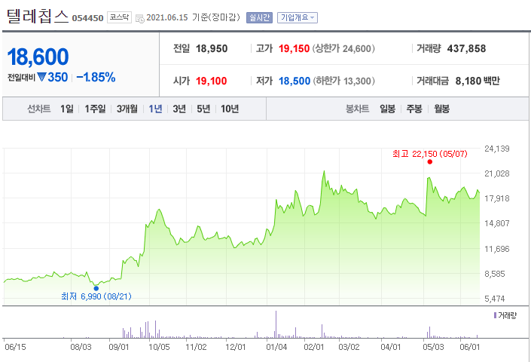Switch to the 3개월 chart period
Viewport: 531px width, 362px height.
click(x=127, y=109)
